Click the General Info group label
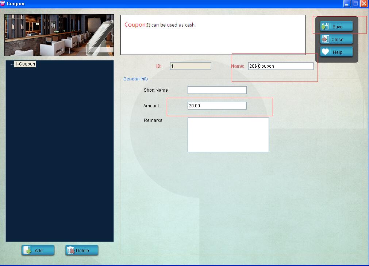 (135, 79)
